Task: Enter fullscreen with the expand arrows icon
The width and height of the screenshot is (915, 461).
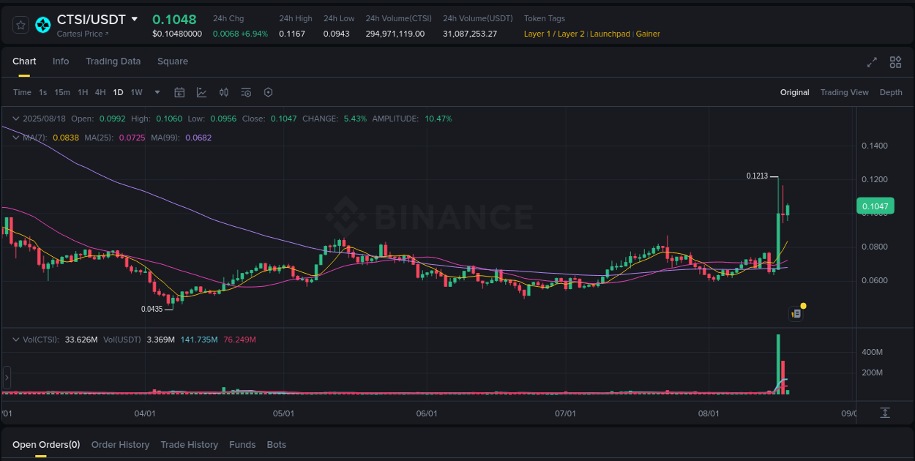Action: pyautogui.click(x=872, y=63)
